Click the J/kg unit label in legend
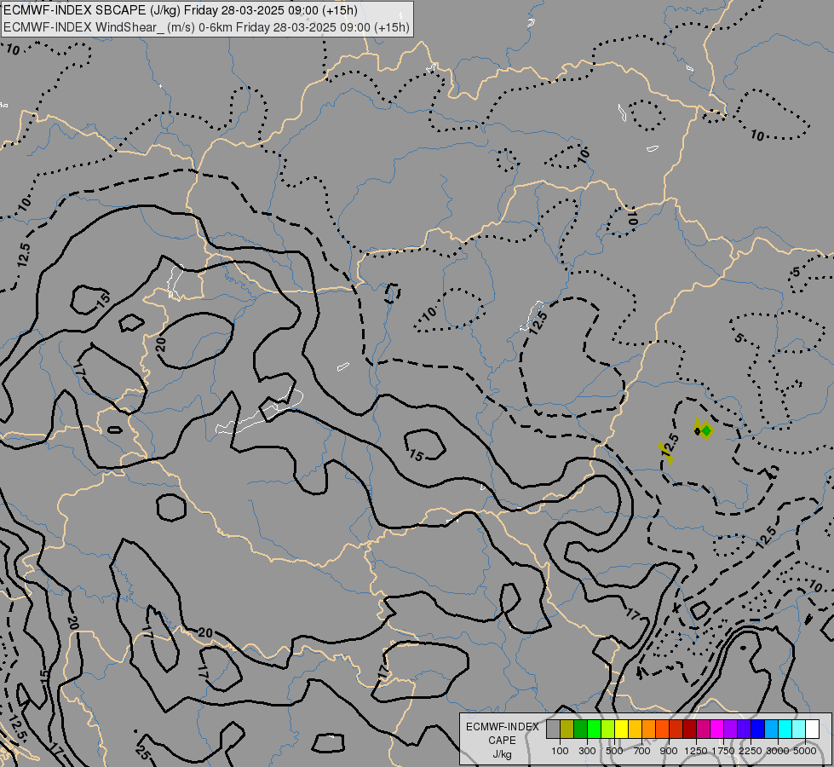 click(x=502, y=754)
